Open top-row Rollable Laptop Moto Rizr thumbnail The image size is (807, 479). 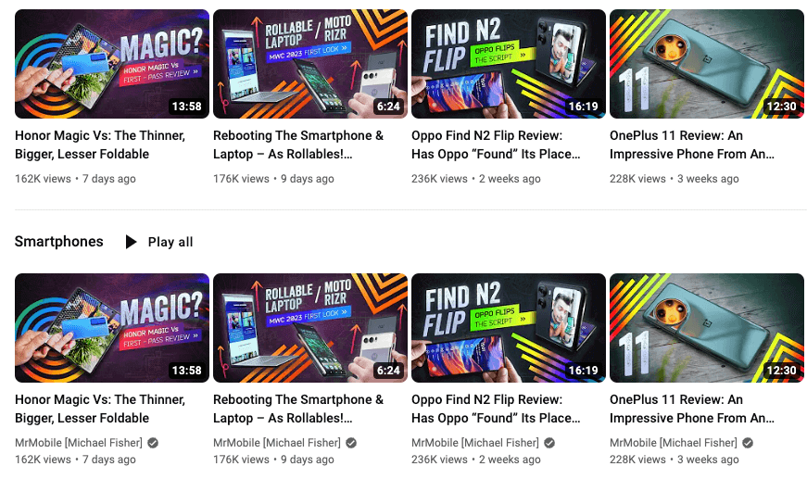[x=309, y=64]
